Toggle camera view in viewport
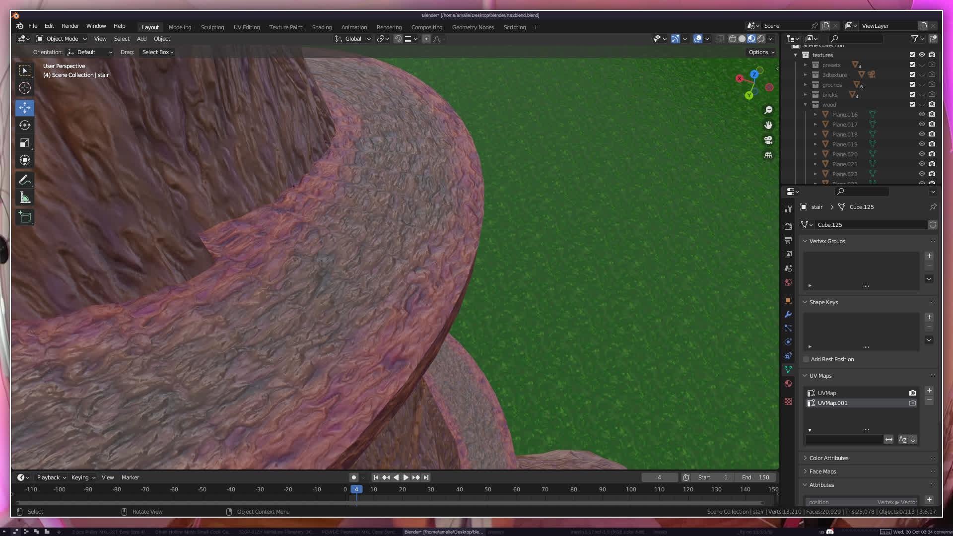953x536 pixels. pyautogui.click(x=768, y=140)
